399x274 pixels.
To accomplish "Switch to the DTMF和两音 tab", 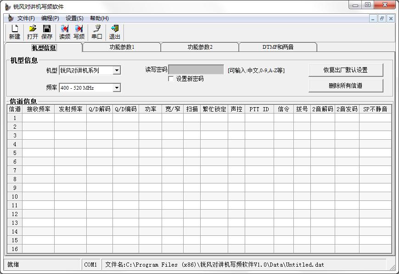I will click(x=278, y=47).
